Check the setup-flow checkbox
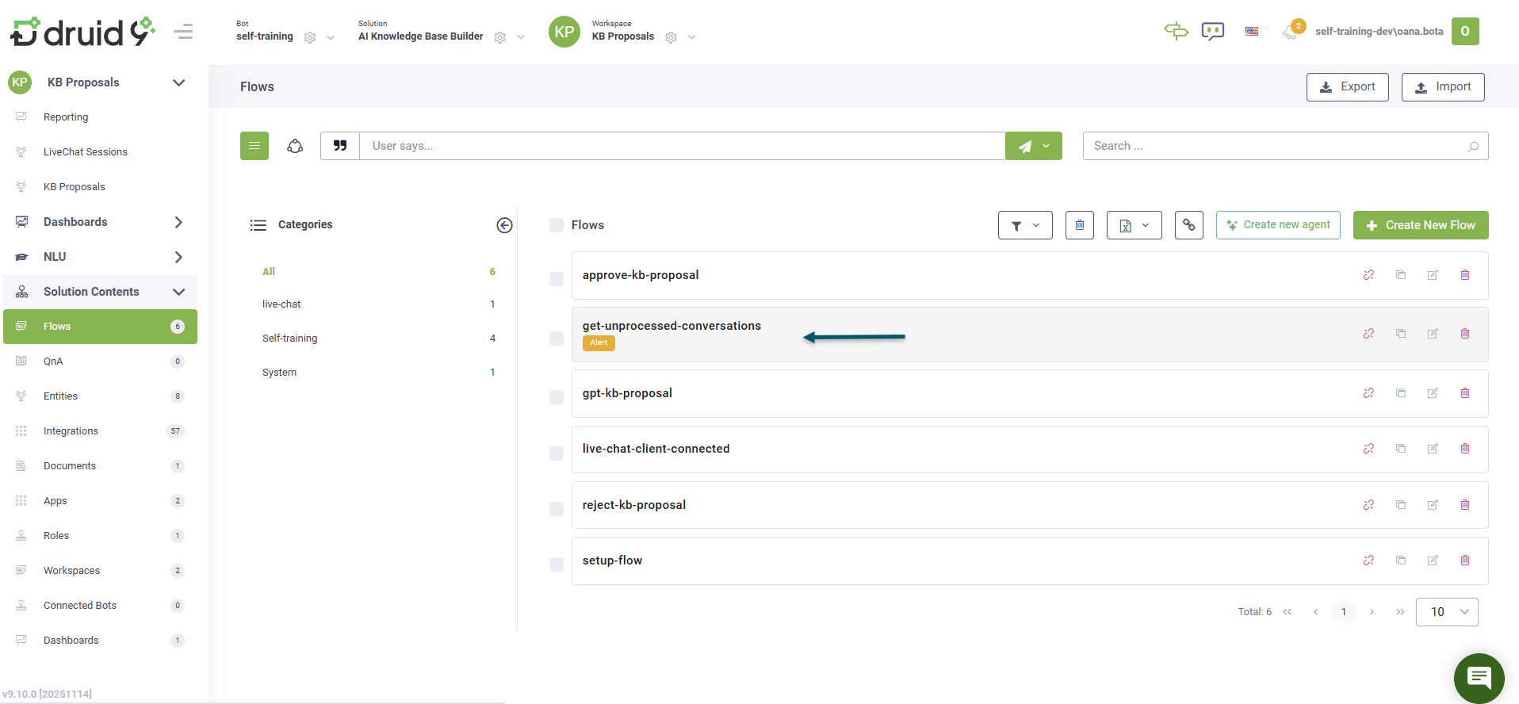 (x=557, y=564)
